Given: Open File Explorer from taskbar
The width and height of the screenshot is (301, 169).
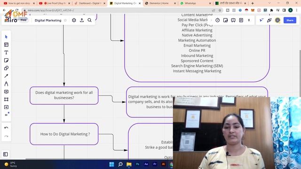Looking at the screenshot, I should tap(129, 164).
